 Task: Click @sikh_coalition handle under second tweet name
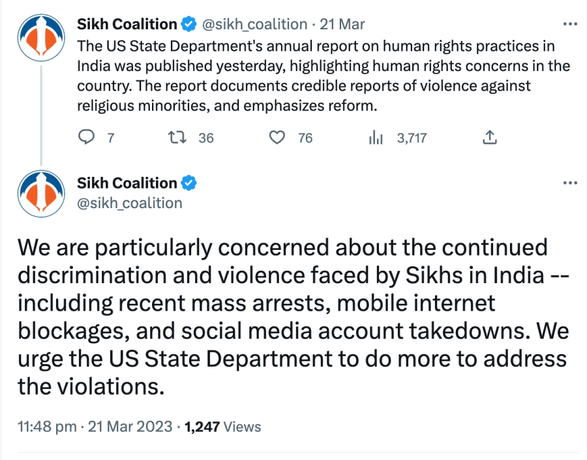pos(130,203)
